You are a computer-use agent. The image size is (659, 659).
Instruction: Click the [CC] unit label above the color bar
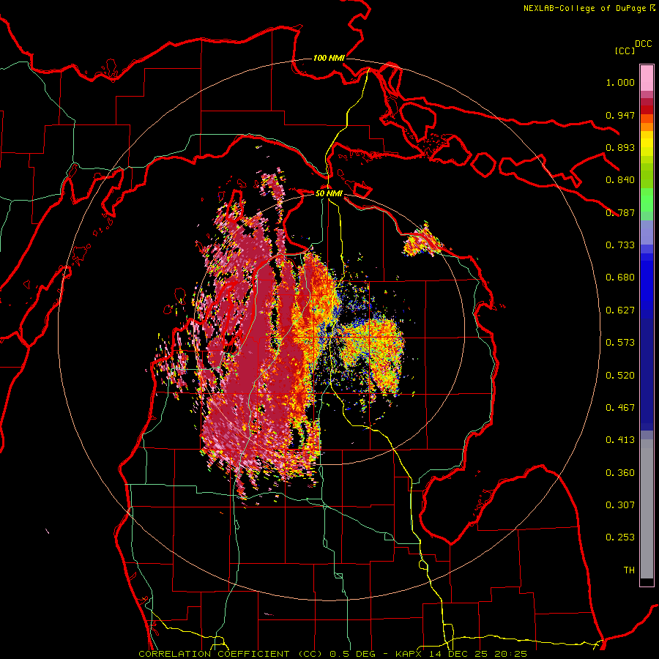point(625,51)
